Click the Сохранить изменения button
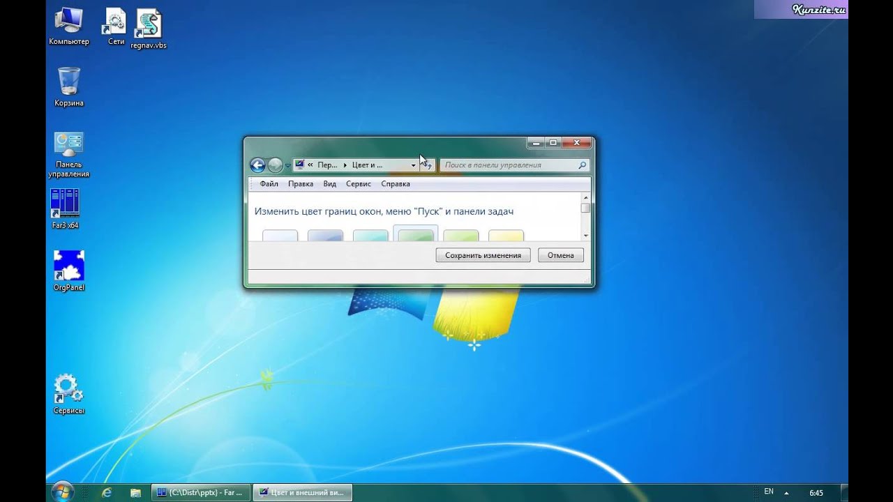Viewport: 893px width, 502px height. click(483, 255)
